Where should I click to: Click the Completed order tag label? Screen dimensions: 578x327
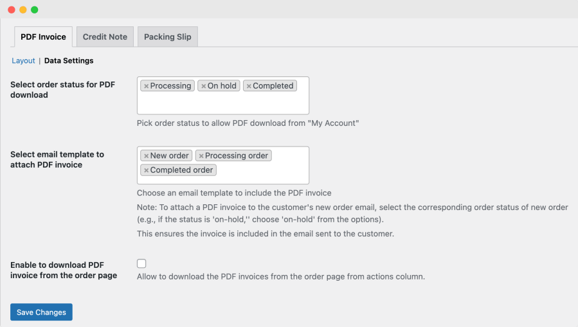tap(181, 170)
